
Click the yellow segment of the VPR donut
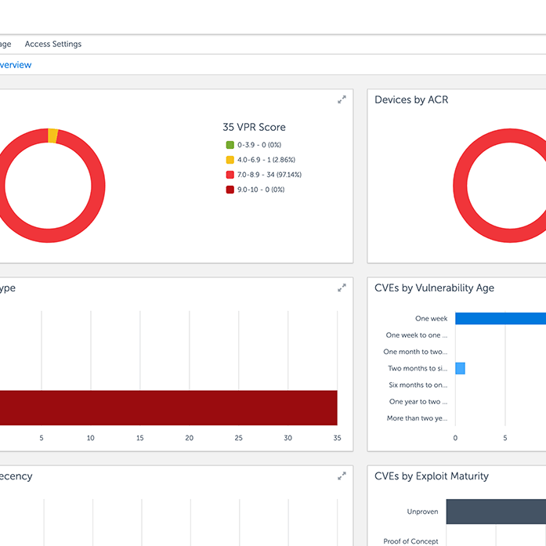(x=52, y=136)
